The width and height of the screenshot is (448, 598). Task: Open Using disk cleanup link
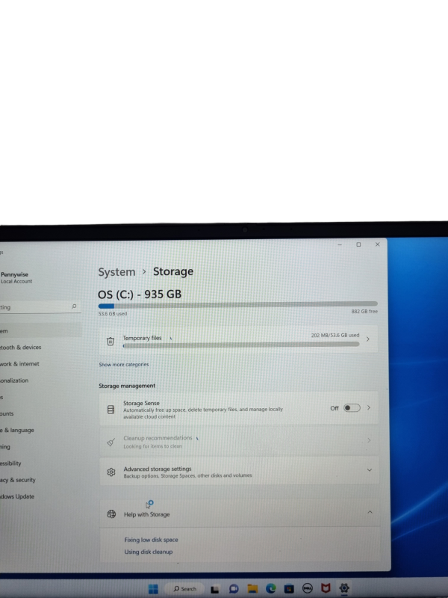pyautogui.click(x=148, y=552)
